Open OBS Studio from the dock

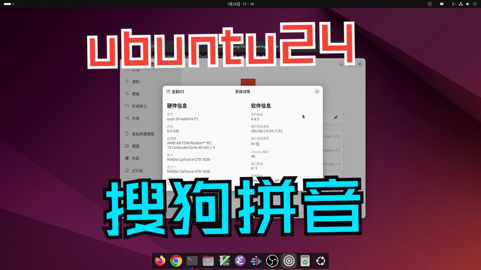coord(272,261)
